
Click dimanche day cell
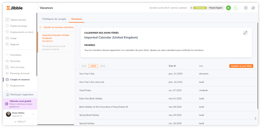pos(203,74)
